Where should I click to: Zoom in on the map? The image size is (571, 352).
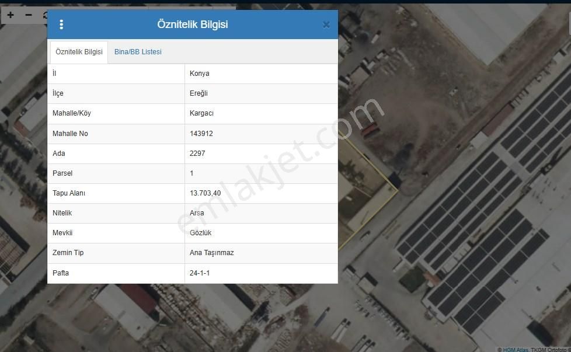[x=10, y=15]
